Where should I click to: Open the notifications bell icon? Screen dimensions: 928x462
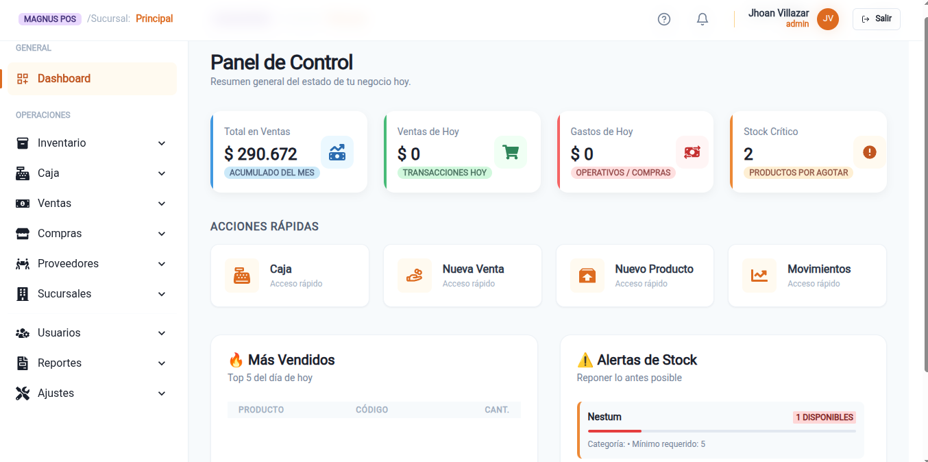702,19
